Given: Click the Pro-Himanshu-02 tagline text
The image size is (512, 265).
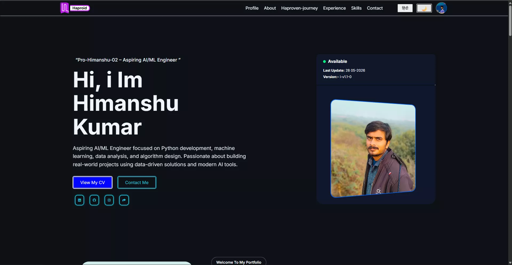Looking at the screenshot, I should tap(128, 60).
